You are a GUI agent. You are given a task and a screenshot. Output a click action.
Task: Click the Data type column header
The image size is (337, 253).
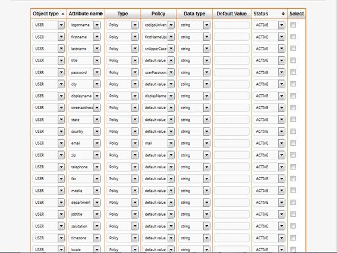point(194,14)
